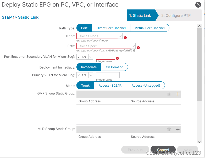Click MLD Source Address column header
Image resolution: width=205 pixels, height=158 pixels.
click(x=143, y=137)
